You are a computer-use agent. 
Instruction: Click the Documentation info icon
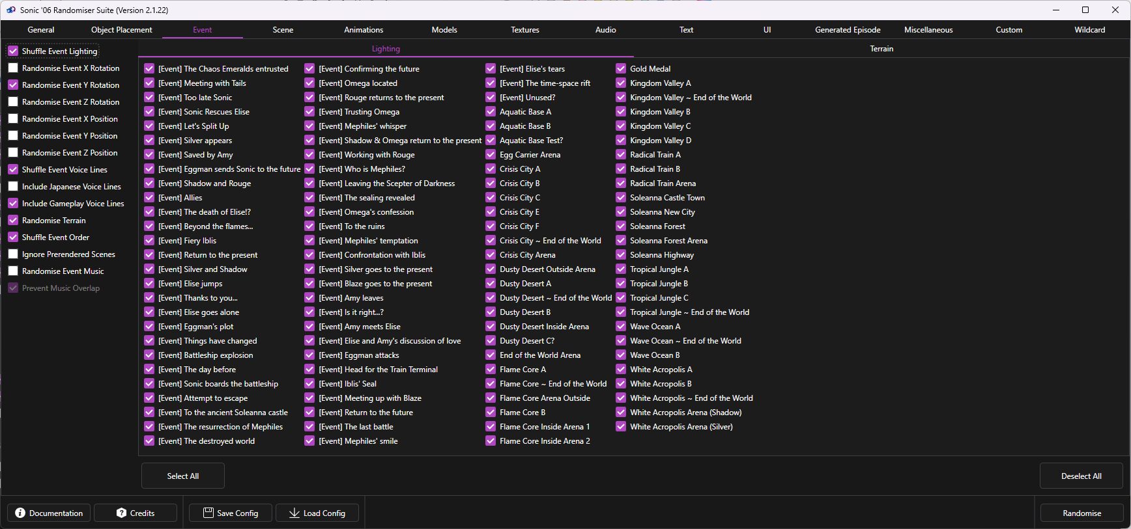coord(20,513)
